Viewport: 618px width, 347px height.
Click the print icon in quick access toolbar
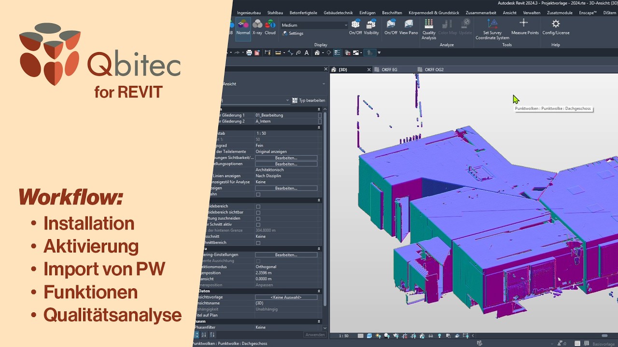point(249,53)
